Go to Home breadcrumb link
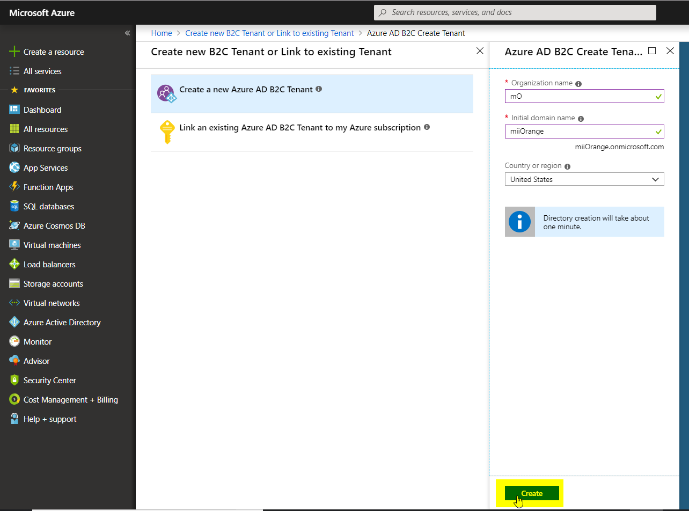 (162, 33)
